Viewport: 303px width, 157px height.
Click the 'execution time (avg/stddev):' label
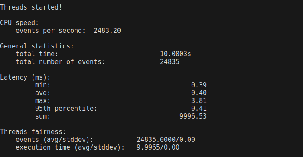[70, 147]
